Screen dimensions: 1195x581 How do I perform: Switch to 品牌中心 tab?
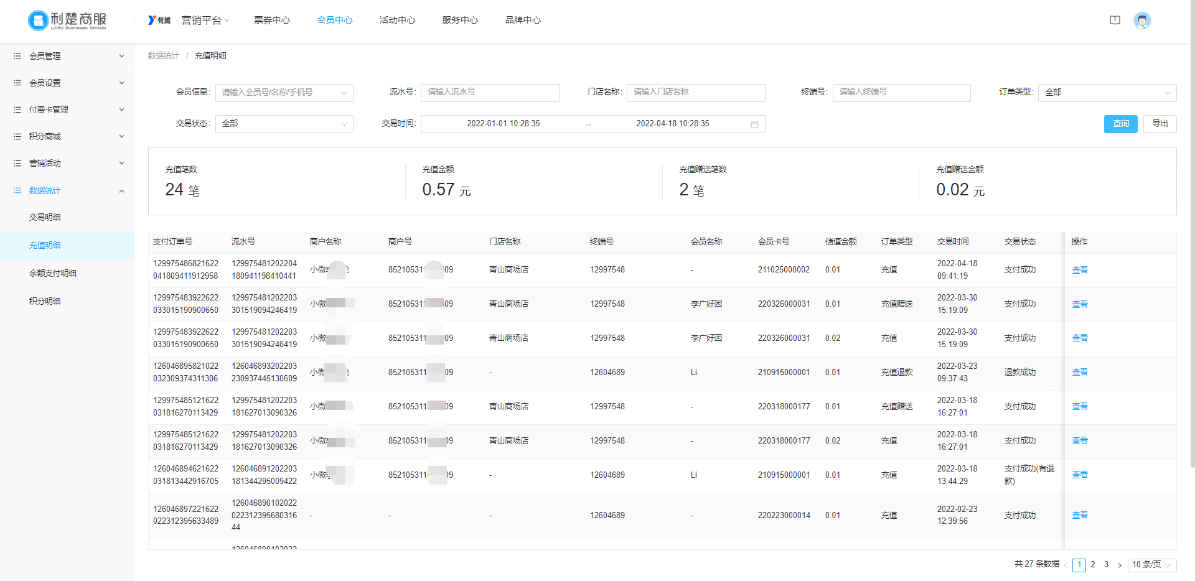point(523,20)
